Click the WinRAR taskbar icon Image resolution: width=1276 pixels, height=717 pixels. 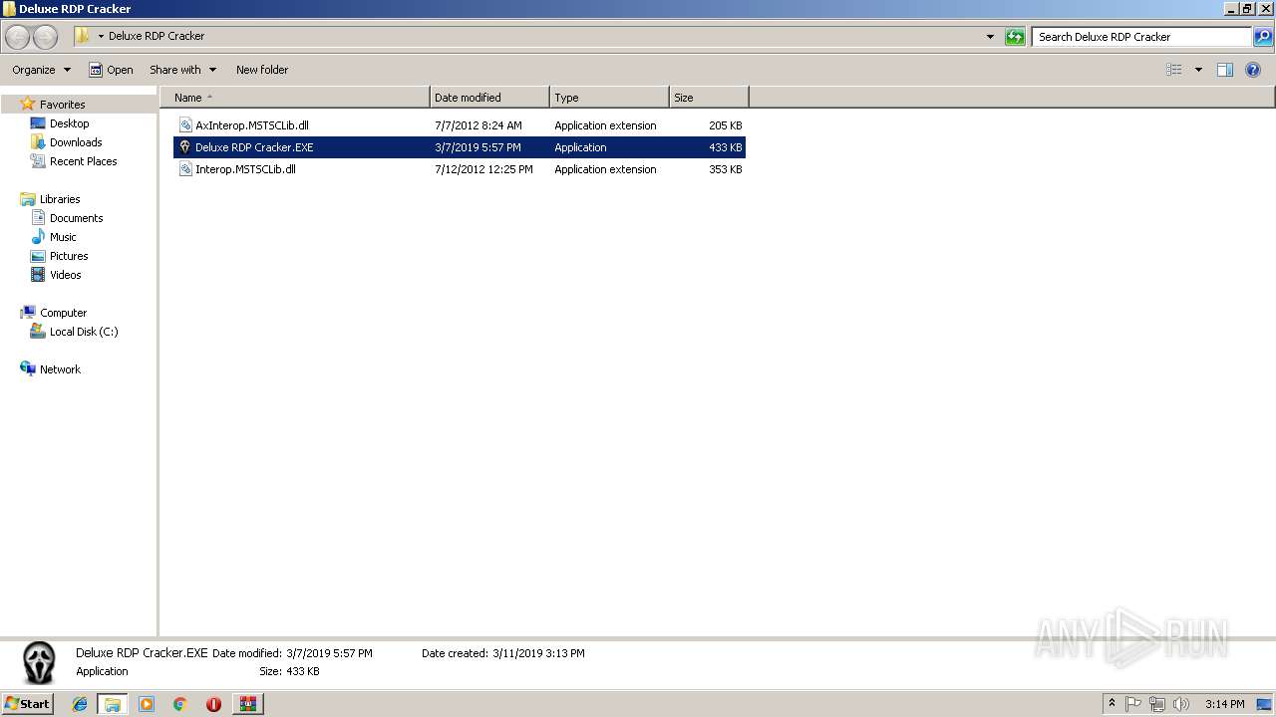[x=247, y=704]
